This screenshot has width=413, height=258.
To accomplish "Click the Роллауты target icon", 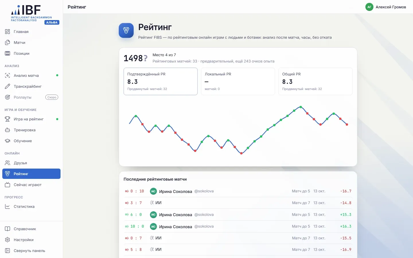I will pyautogui.click(x=7, y=97).
